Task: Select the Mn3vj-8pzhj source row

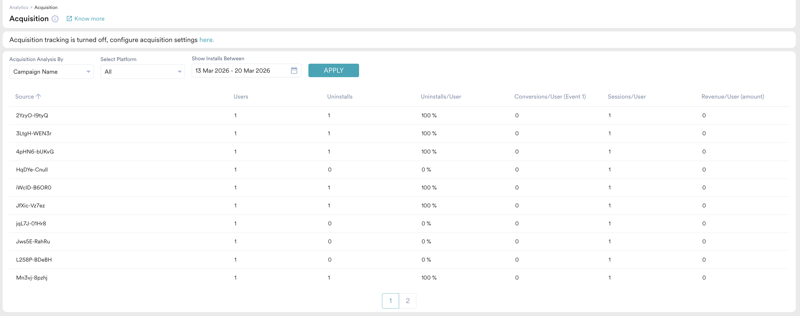Action: click(32, 278)
